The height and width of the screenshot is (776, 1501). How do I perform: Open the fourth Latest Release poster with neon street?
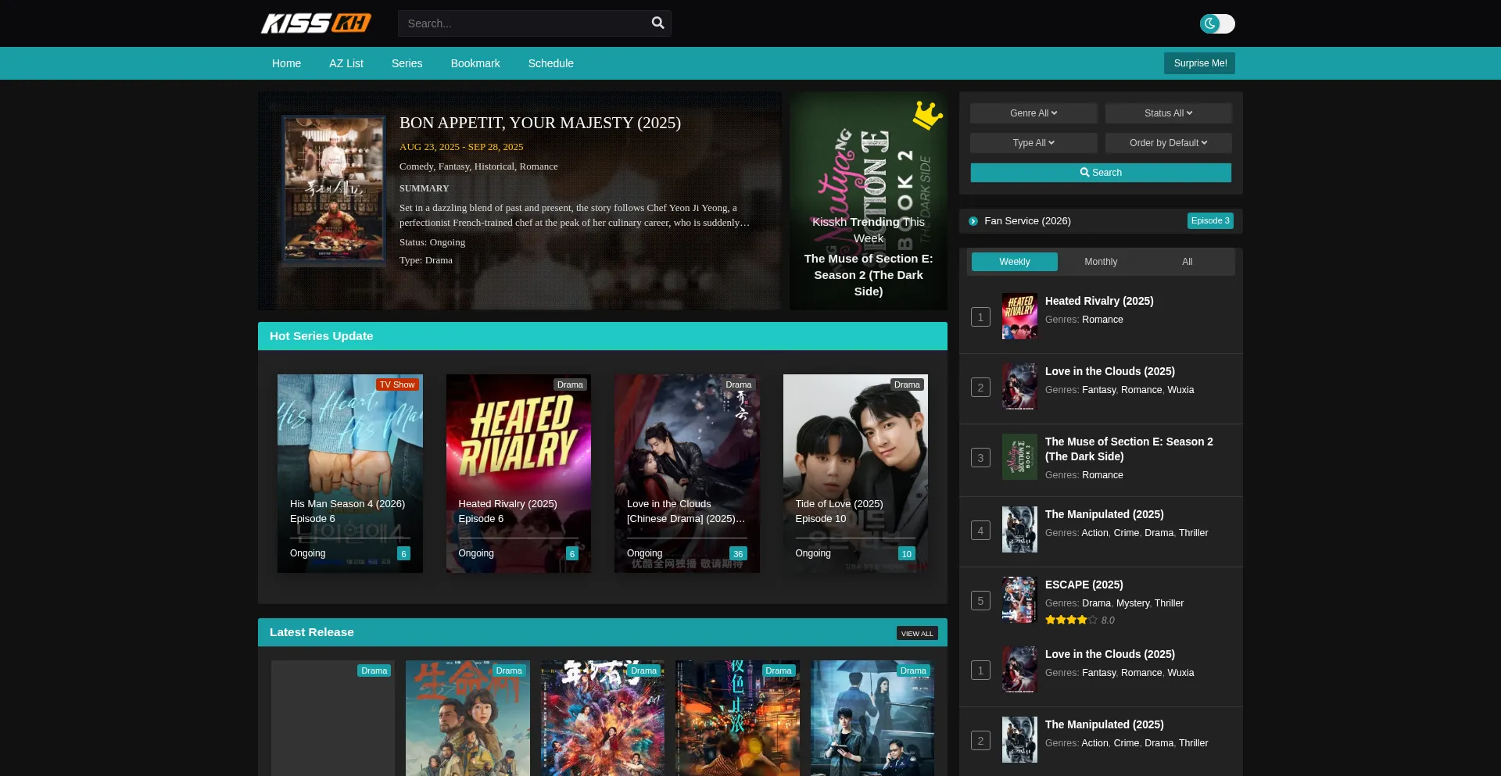pyautogui.click(x=737, y=718)
